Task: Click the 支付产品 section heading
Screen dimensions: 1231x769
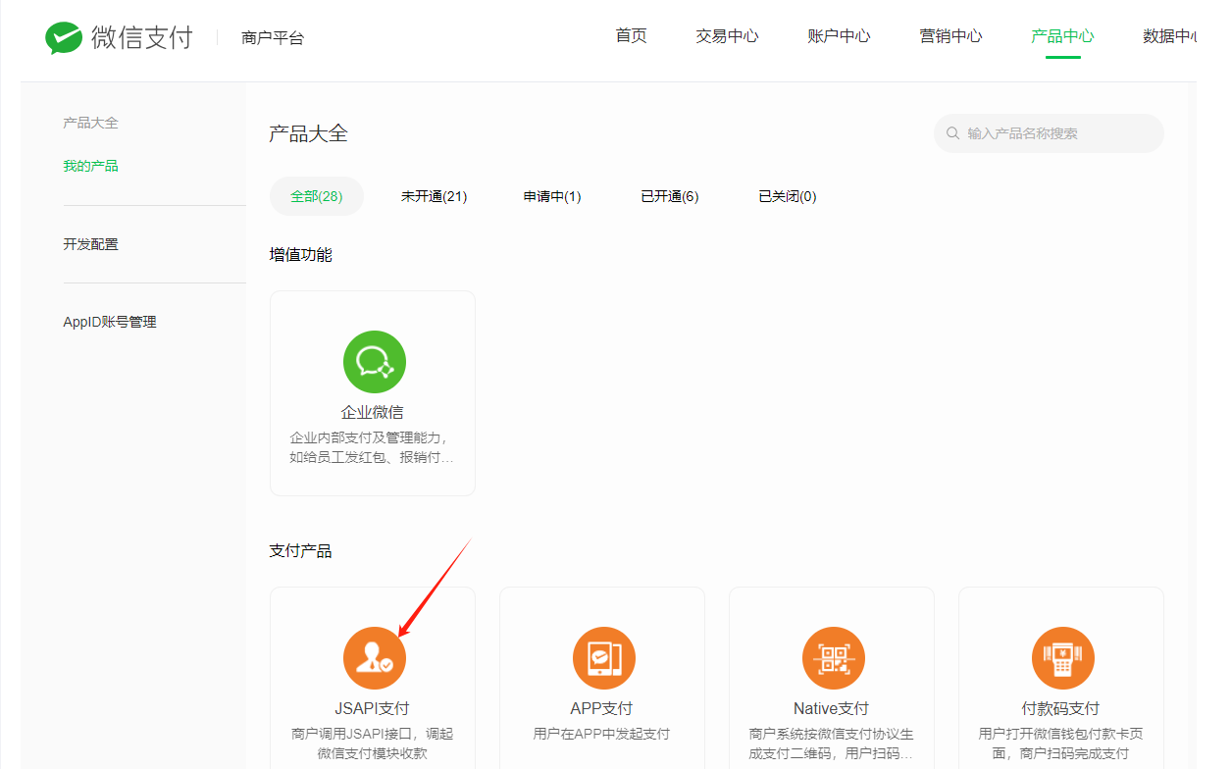Action: [x=301, y=551]
